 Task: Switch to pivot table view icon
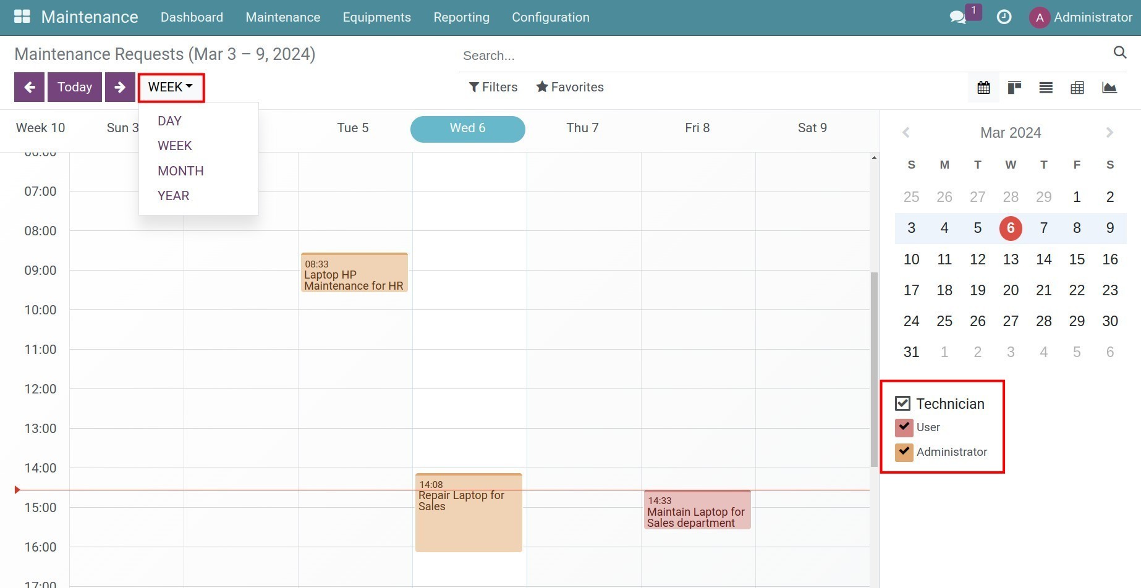click(1077, 88)
